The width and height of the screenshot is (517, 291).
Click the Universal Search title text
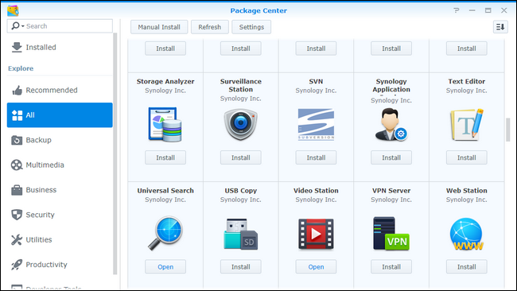(165, 191)
